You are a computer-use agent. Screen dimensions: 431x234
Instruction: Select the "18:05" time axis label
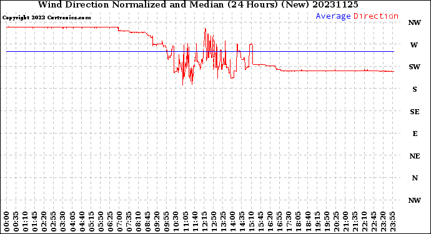(298, 222)
